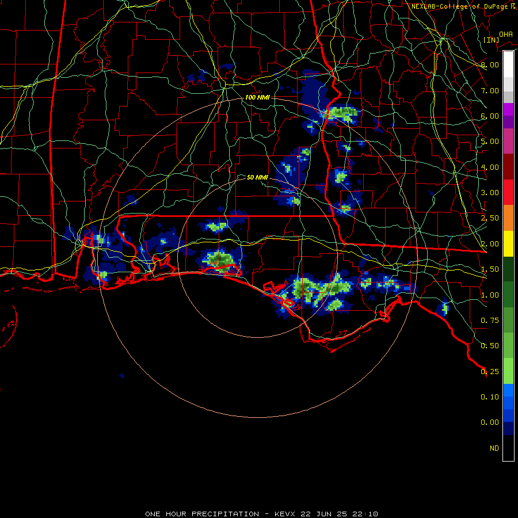Select the darkest green swatch beside 1.50
Image resolution: width=518 pixels, height=518 pixels.
tap(508, 269)
